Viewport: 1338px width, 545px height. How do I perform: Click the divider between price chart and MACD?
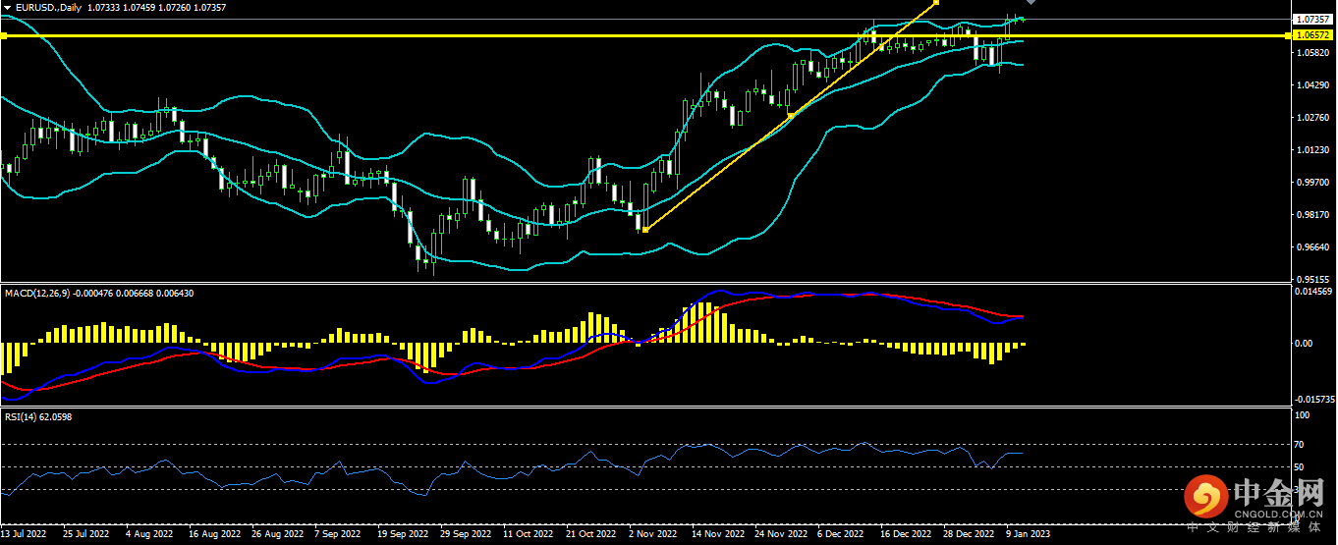668,284
